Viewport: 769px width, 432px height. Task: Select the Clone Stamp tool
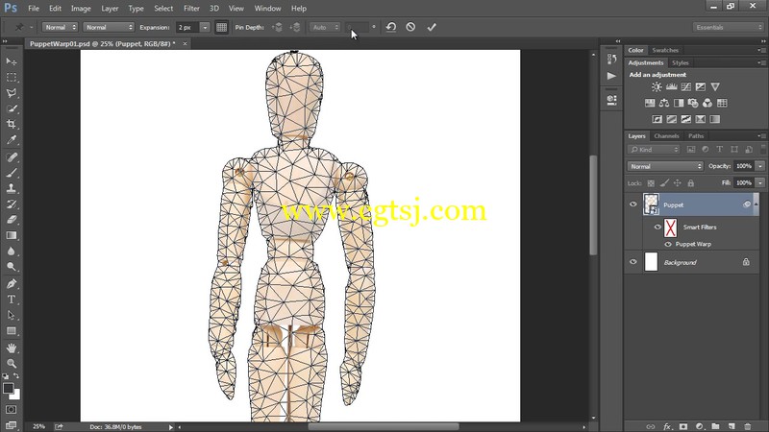point(12,188)
